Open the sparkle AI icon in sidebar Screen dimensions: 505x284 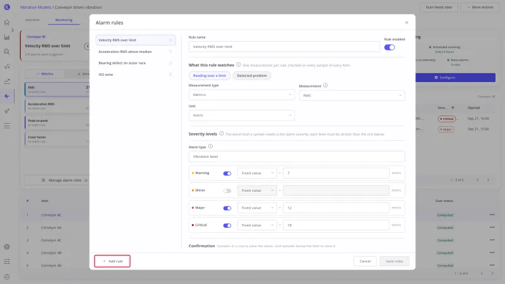[7, 111]
